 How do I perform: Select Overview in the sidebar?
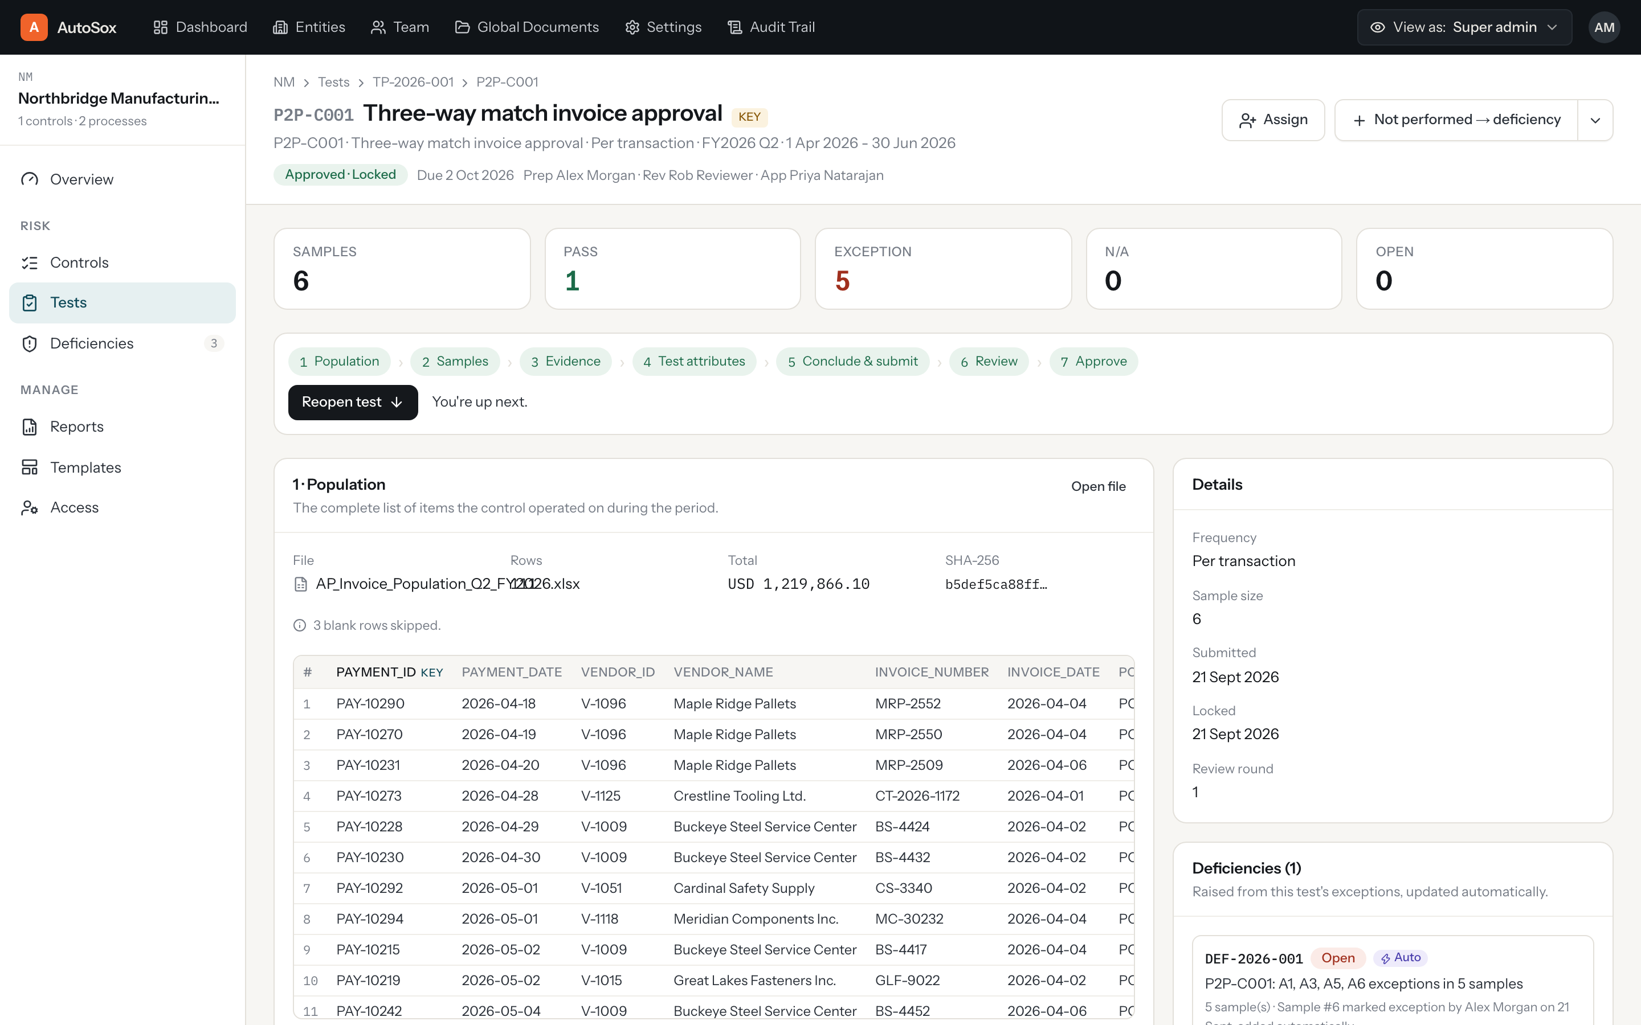122,179
